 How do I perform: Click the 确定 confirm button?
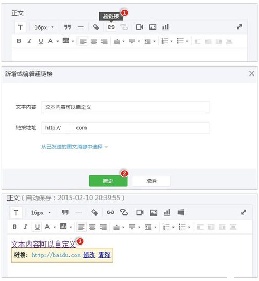click(108, 181)
